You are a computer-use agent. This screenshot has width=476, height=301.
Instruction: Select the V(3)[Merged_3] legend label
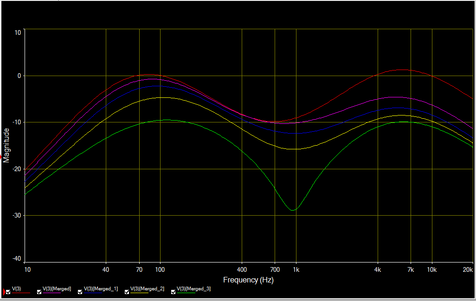193,289
